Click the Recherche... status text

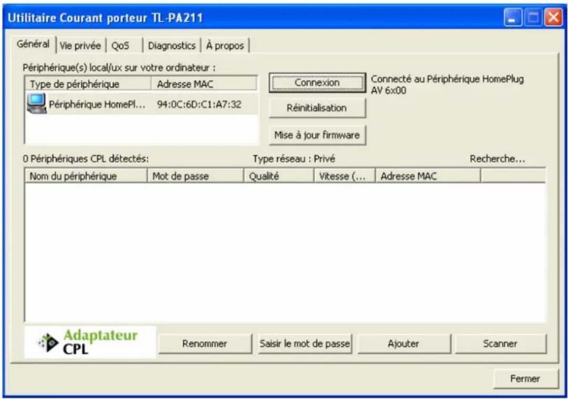[x=498, y=159]
